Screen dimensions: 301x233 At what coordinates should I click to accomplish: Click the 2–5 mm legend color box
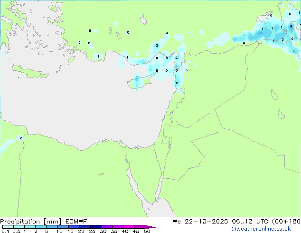click(x=41, y=227)
